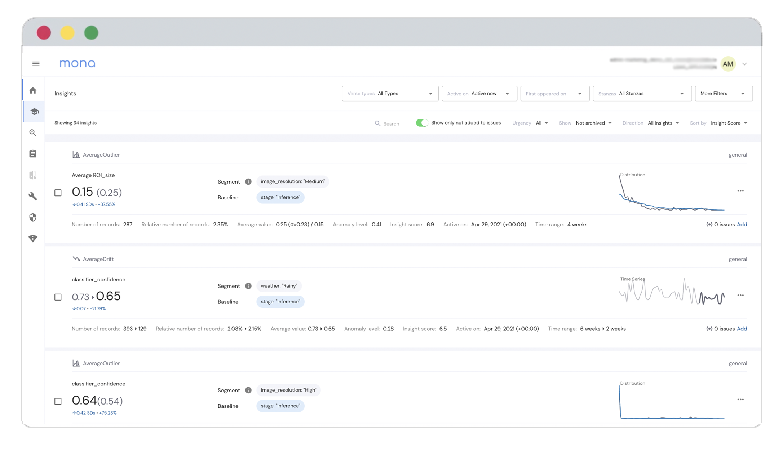Open Sort by Insight Score dropdown
The height and width of the screenshot is (451, 783).
[729, 123]
